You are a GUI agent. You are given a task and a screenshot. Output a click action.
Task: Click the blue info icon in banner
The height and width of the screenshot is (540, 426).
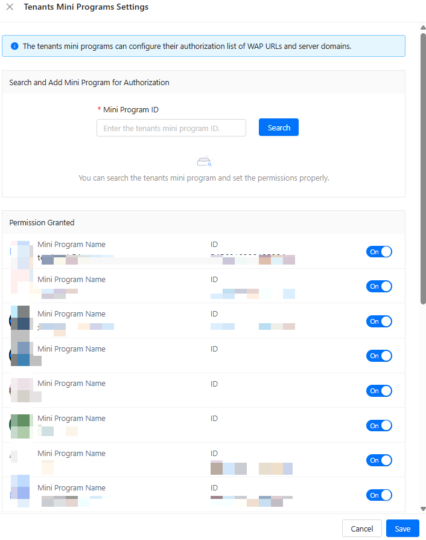coord(14,46)
